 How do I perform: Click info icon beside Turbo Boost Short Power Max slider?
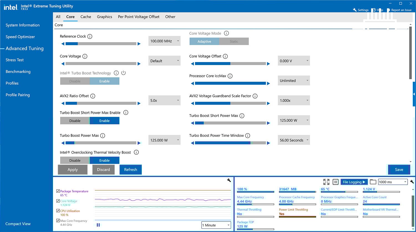click(242, 116)
